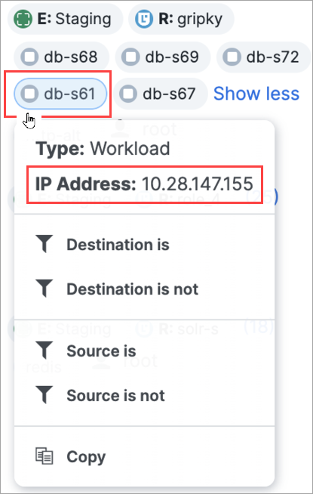Click workload icon beside db-s72
This screenshot has width=313, height=494.
click(x=232, y=57)
